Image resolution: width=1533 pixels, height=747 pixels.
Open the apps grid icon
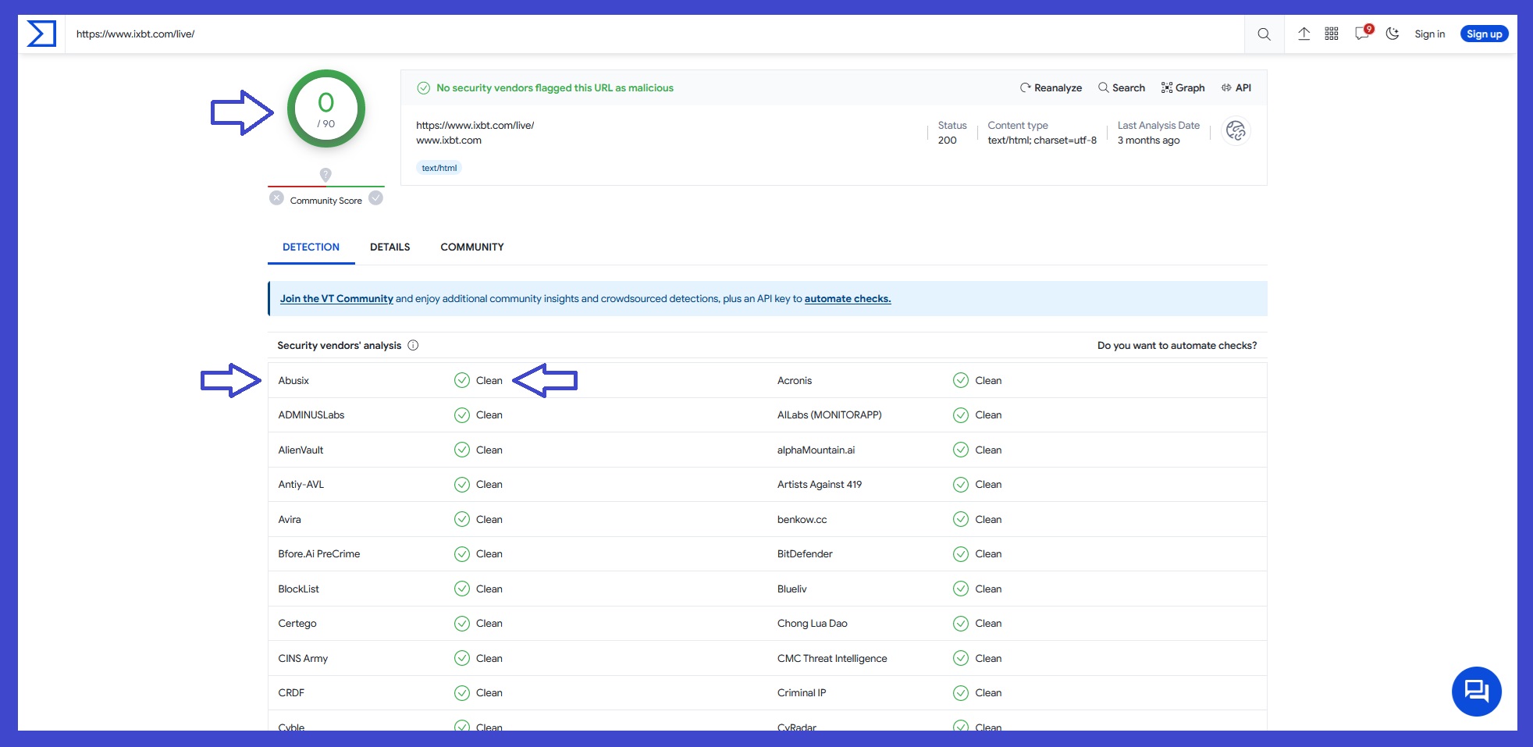click(x=1332, y=34)
